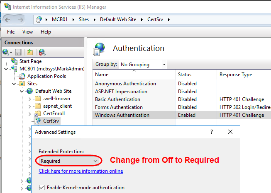Close the Advanced Settings dialog
This screenshot has height=193, width=271.
tap(230, 132)
